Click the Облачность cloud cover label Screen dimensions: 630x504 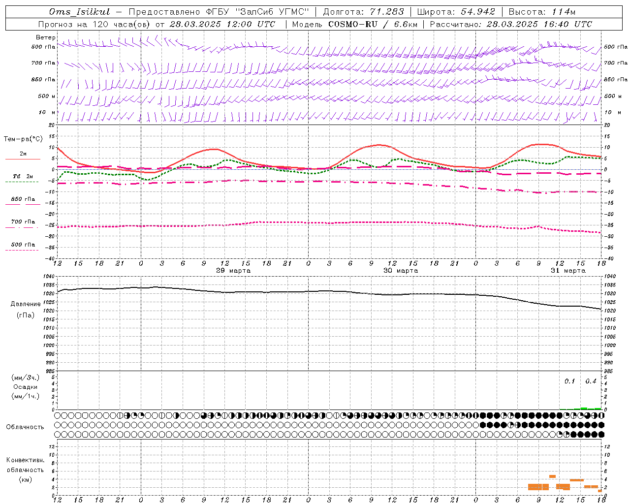25,427
